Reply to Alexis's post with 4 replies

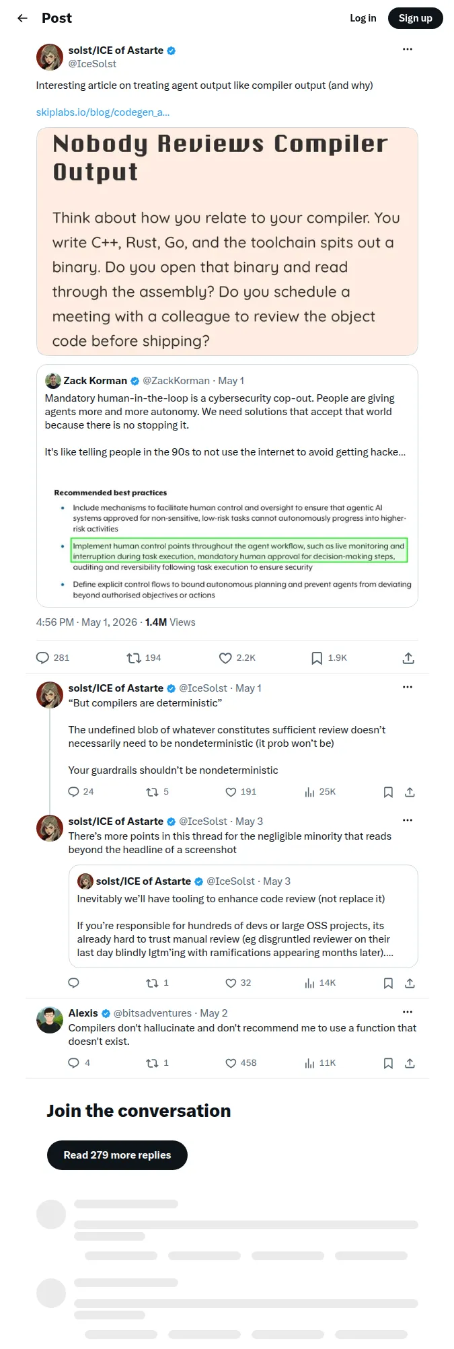pos(74,1063)
